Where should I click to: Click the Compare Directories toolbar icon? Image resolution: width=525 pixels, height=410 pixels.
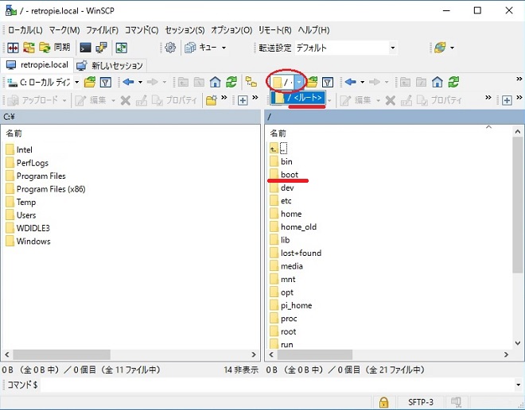click(13, 48)
